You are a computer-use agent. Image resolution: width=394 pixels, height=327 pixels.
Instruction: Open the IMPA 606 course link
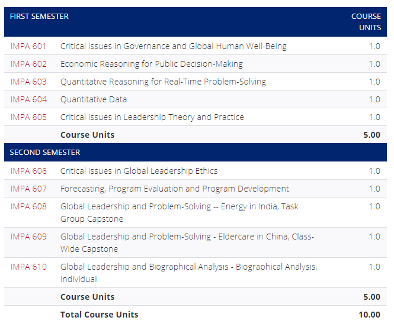pyautogui.click(x=28, y=171)
